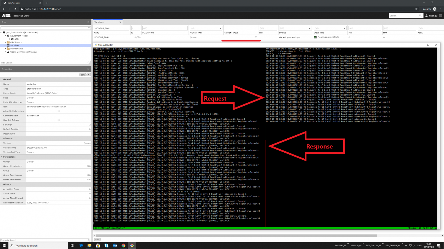
Task: Expand the OPC Events folder
Action: coord(5,42)
